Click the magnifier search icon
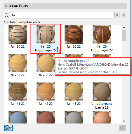Viewport: 132px width, 134px height. coord(7,15)
